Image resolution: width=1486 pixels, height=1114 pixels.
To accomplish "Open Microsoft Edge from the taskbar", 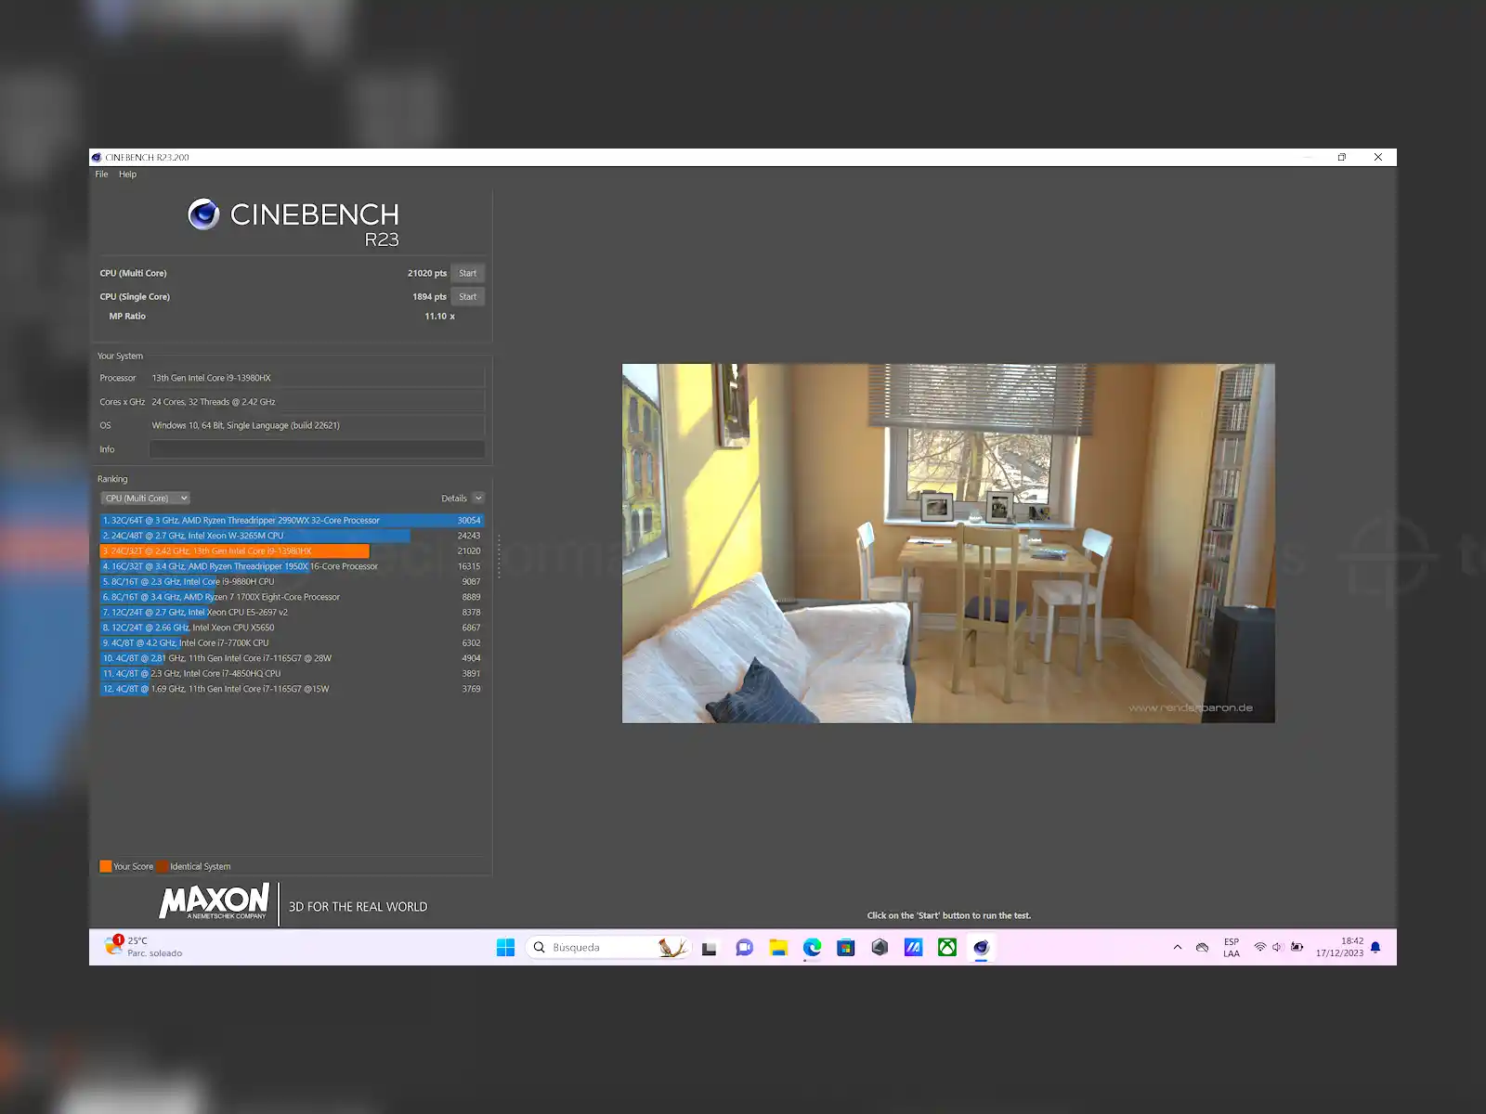I will [x=812, y=947].
